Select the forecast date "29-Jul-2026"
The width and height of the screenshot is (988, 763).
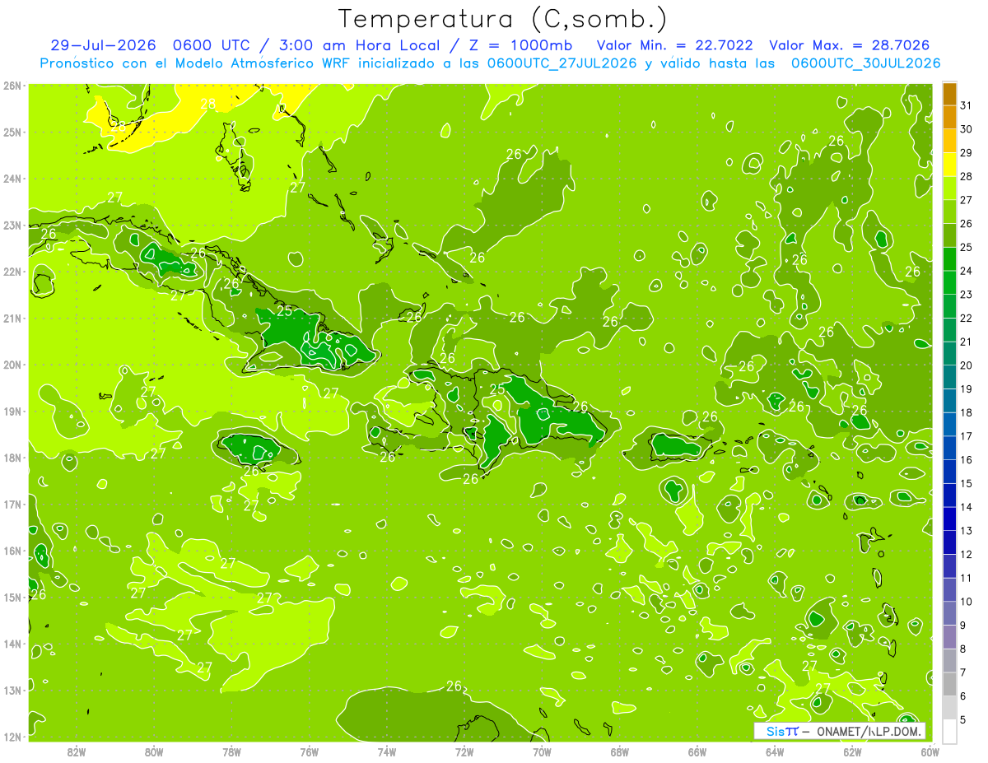point(105,45)
